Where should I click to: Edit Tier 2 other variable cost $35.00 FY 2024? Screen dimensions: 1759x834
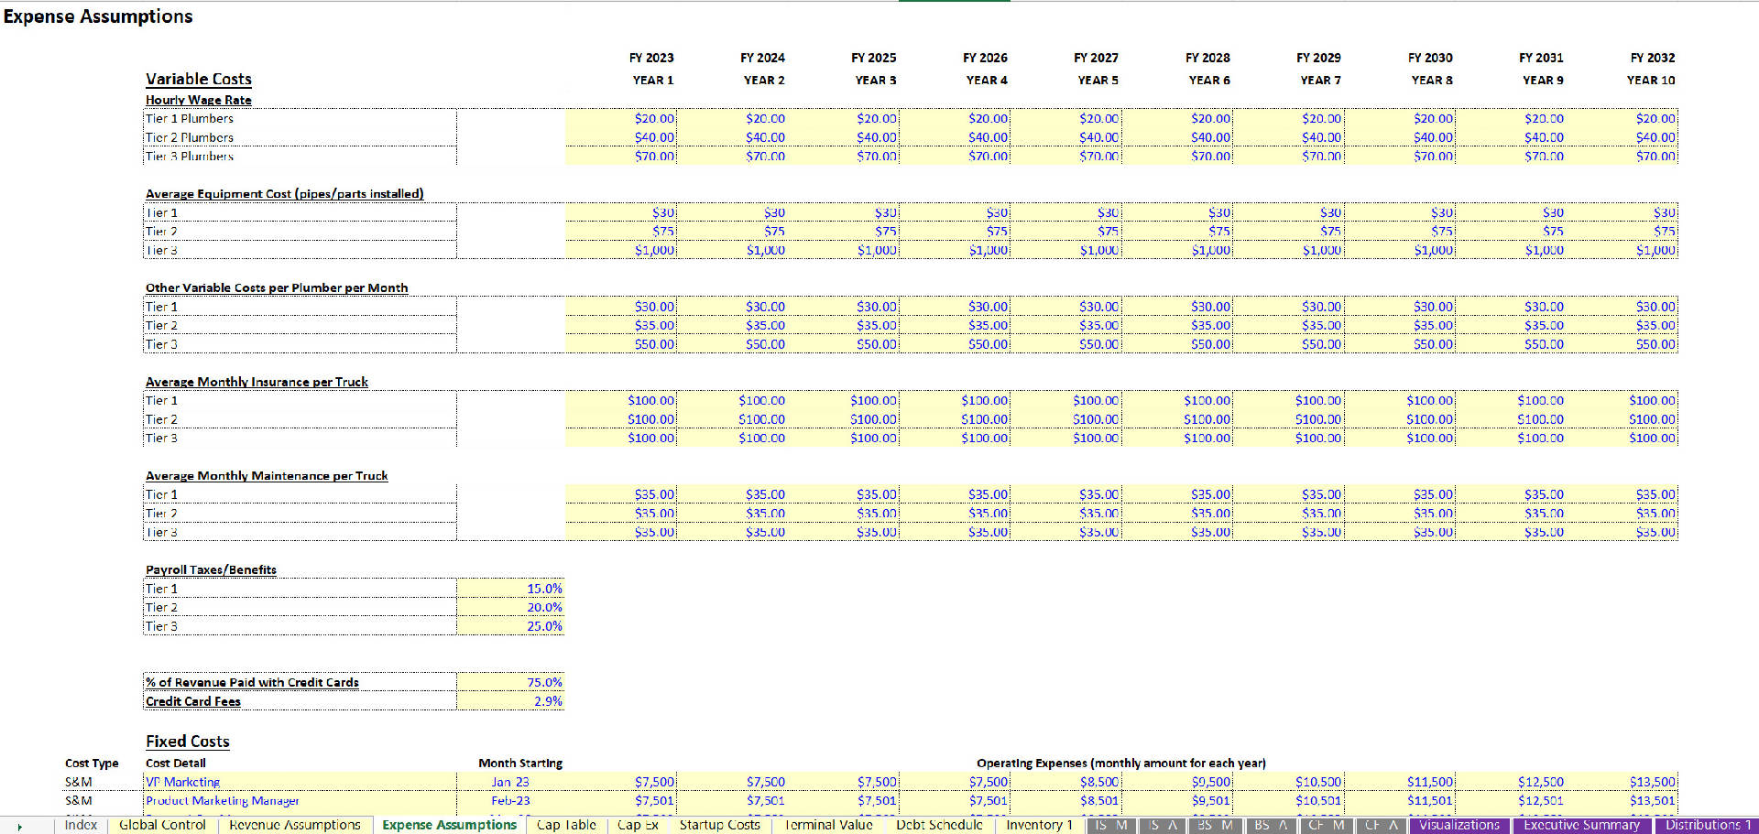pyautogui.click(x=732, y=325)
